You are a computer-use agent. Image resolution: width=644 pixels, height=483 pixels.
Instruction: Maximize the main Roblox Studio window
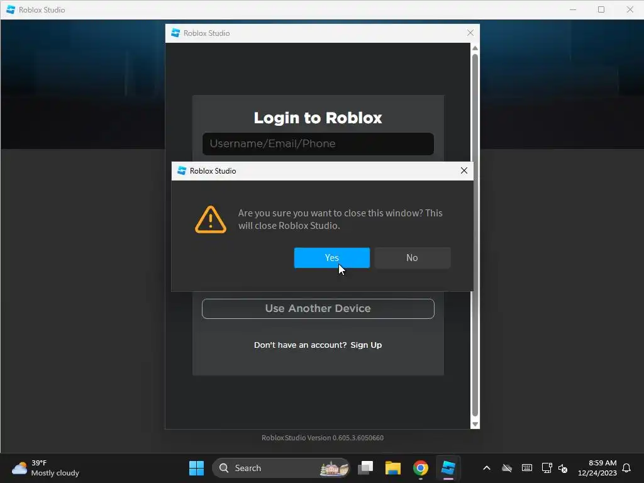(601, 9)
